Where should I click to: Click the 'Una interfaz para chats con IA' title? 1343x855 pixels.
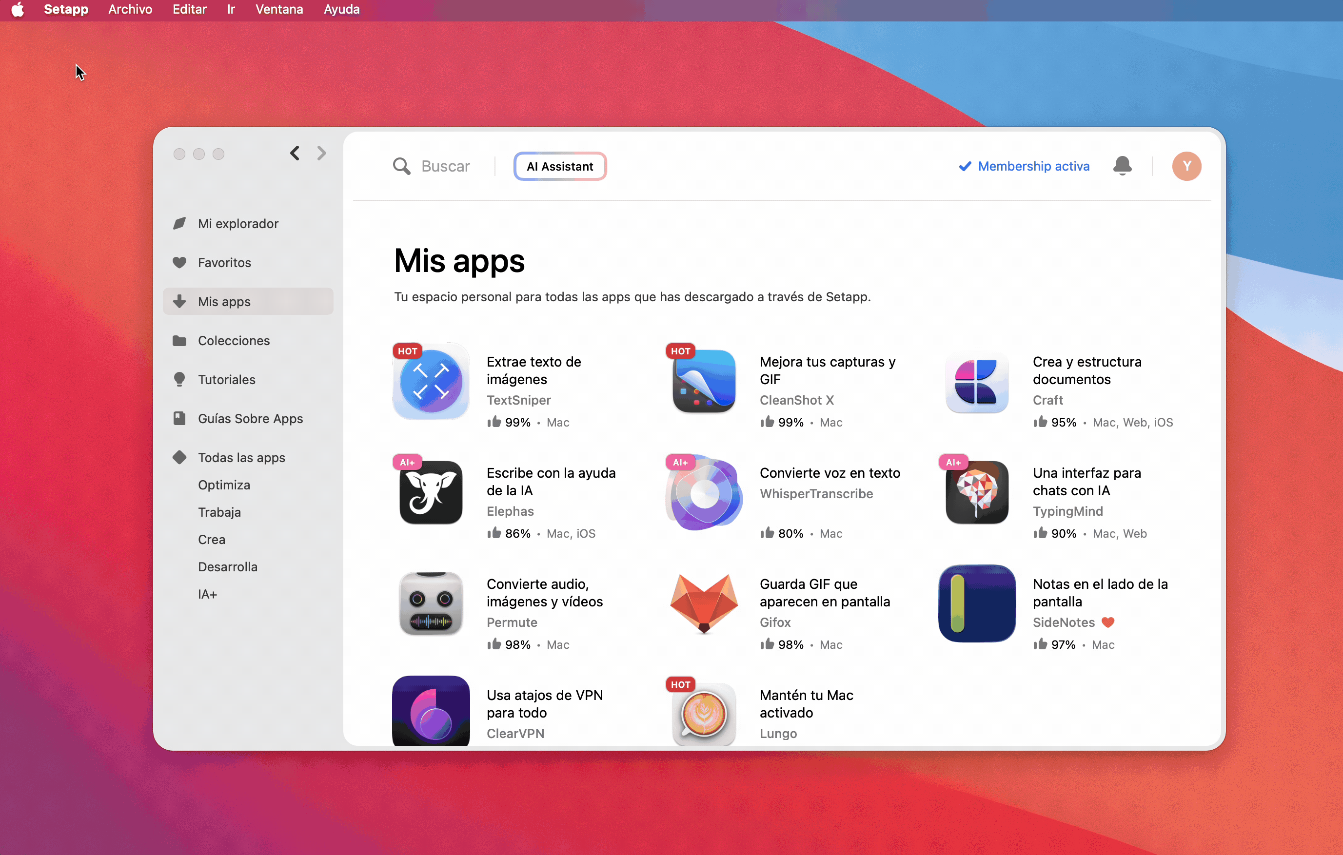tap(1087, 482)
